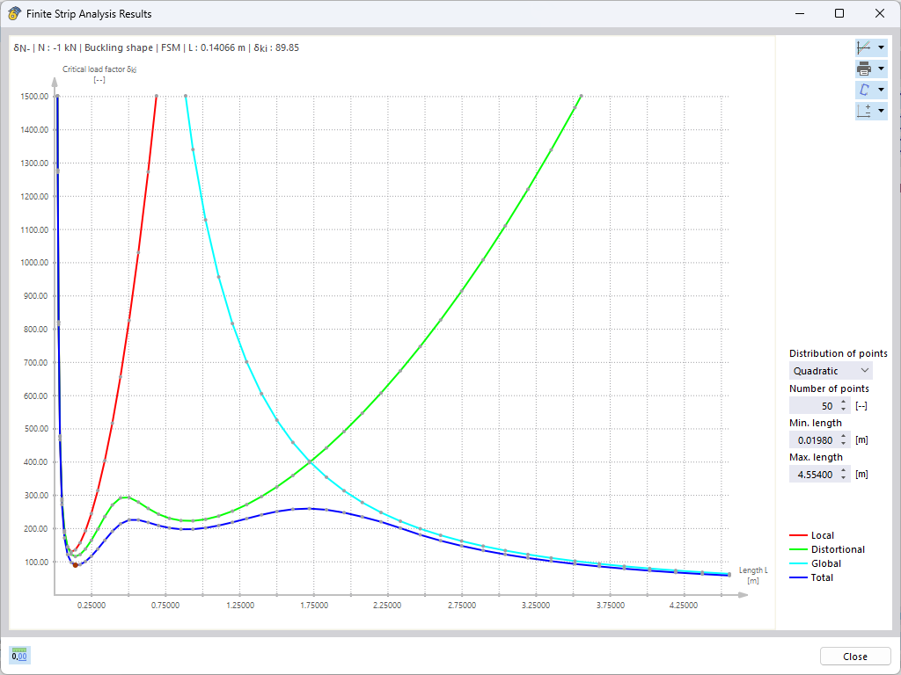Expand the dropdown beside the print icon

[881, 68]
